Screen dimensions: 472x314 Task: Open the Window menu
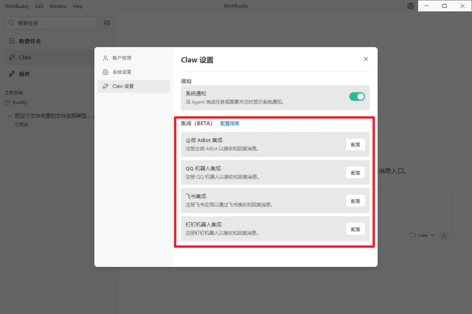point(58,6)
